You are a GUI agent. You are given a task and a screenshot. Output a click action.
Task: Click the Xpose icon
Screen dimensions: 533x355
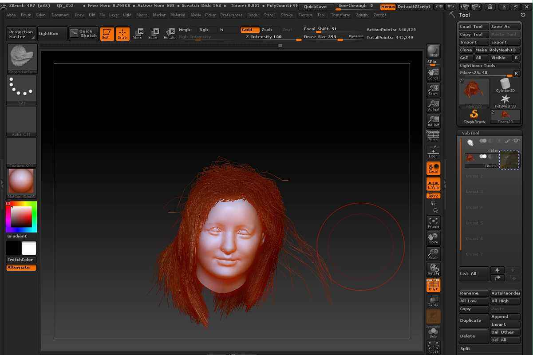[433, 347]
